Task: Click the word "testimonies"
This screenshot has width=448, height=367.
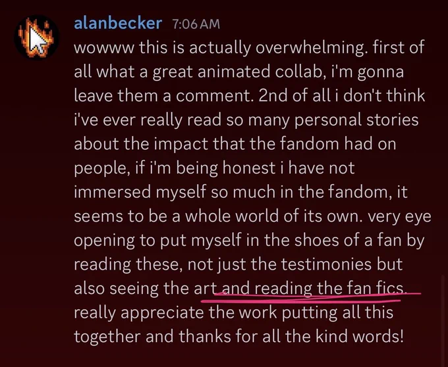Action: (326, 264)
